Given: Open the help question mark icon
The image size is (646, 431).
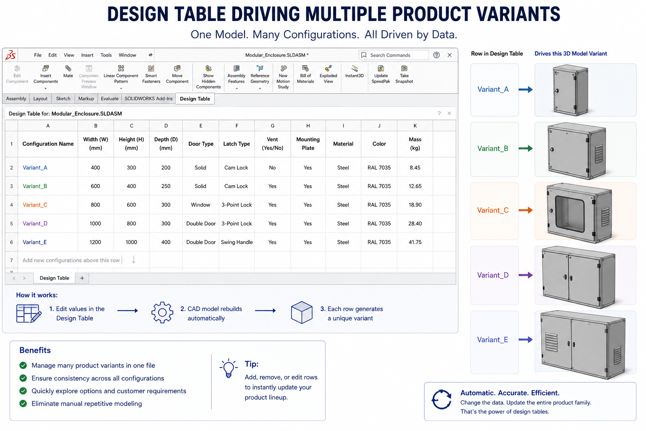Looking at the screenshot, I should point(437,55).
